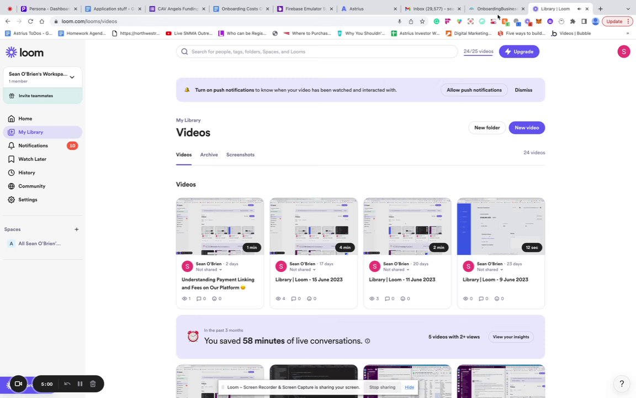Click Chrome Update button
Image resolution: width=636 pixels, height=398 pixels.
617,21
